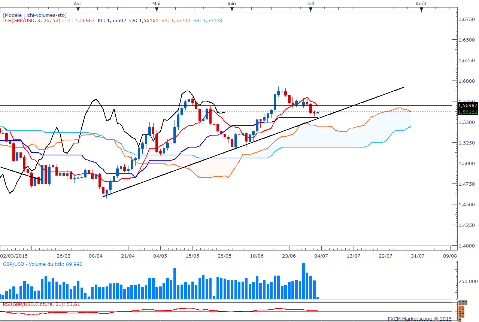This screenshot has height=322, width=479.
Task: Click the 28/05 date label
Action: (x=225, y=256)
